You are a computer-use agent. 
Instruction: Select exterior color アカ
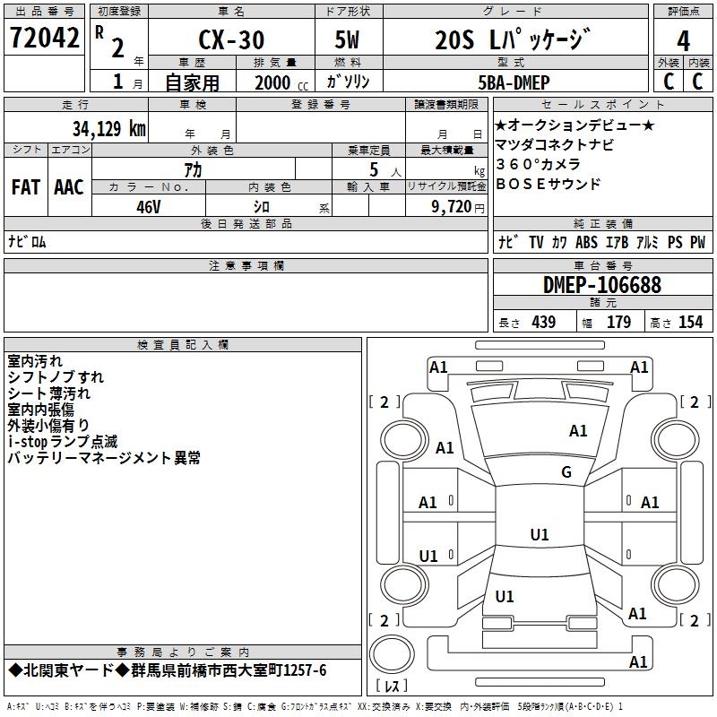point(193,170)
